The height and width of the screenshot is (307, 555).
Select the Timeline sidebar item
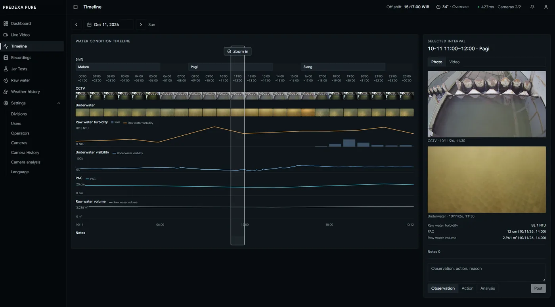(32, 46)
